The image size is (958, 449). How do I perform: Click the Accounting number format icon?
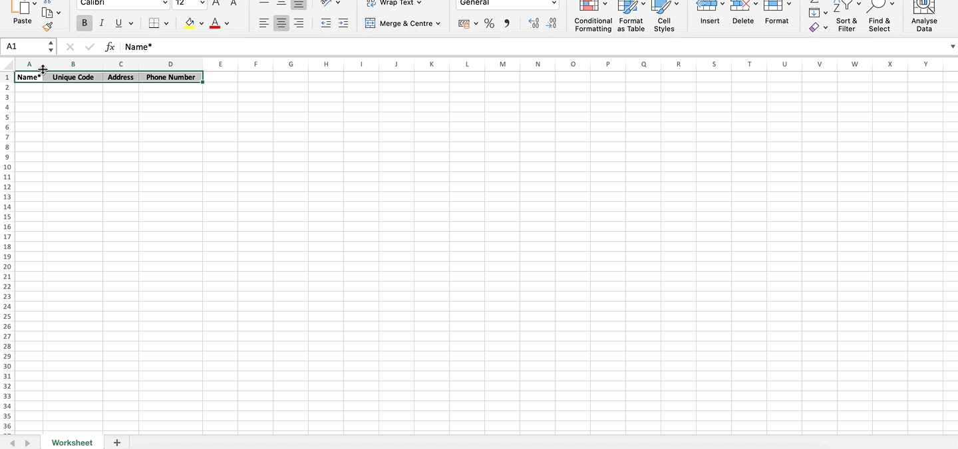[x=464, y=23]
